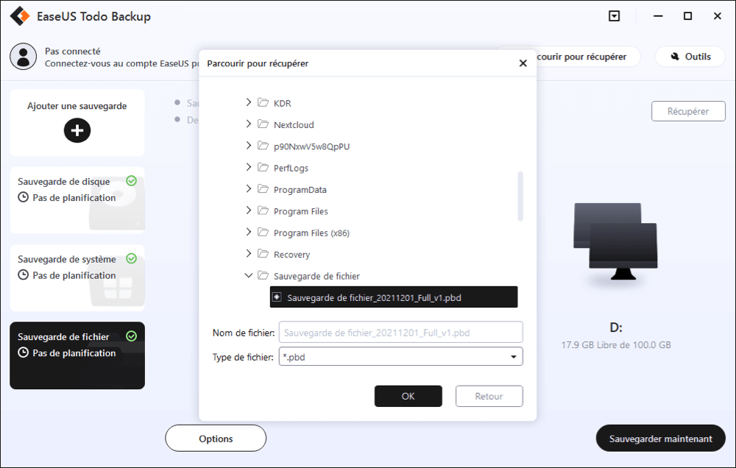Expand the Program Files folder
This screenshot has width=736, height=468.
pyautogui.click(x=248, y=210)
